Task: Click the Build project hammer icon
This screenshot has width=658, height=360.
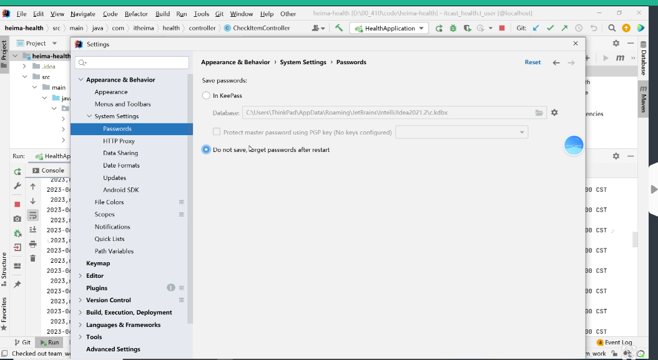Action: tap(339, 28)
